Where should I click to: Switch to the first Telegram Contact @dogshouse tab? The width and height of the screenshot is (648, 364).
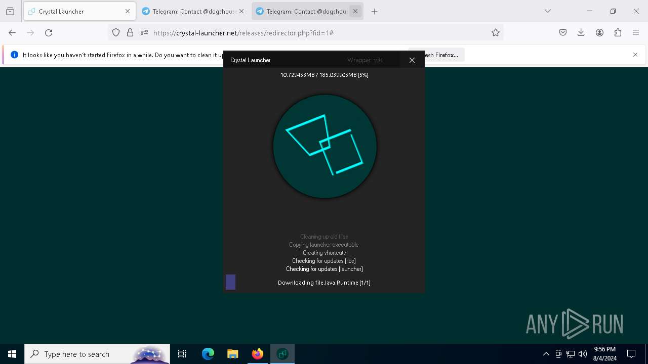click(193, 11)
